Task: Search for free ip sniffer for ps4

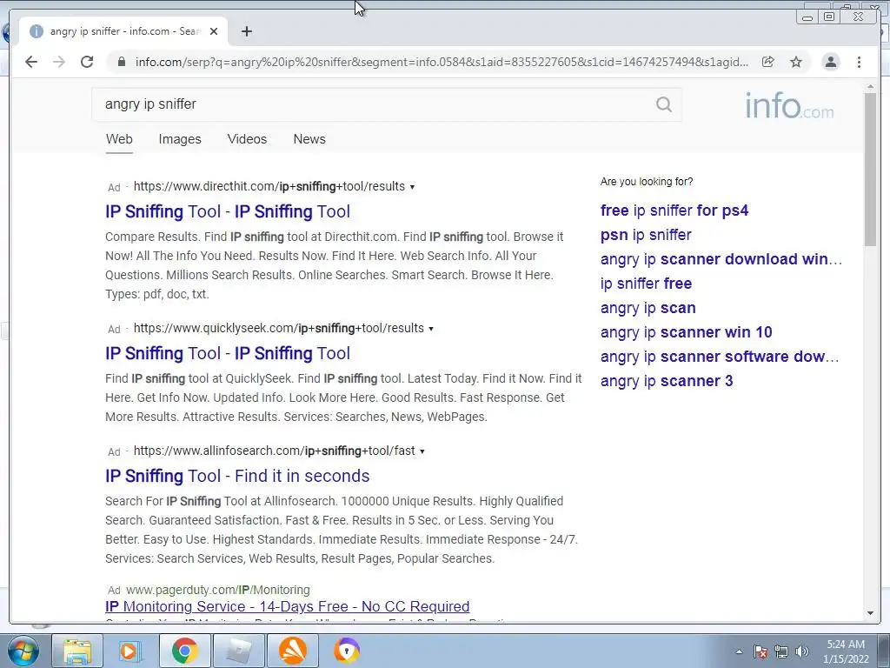Action: tap(674, 210)
